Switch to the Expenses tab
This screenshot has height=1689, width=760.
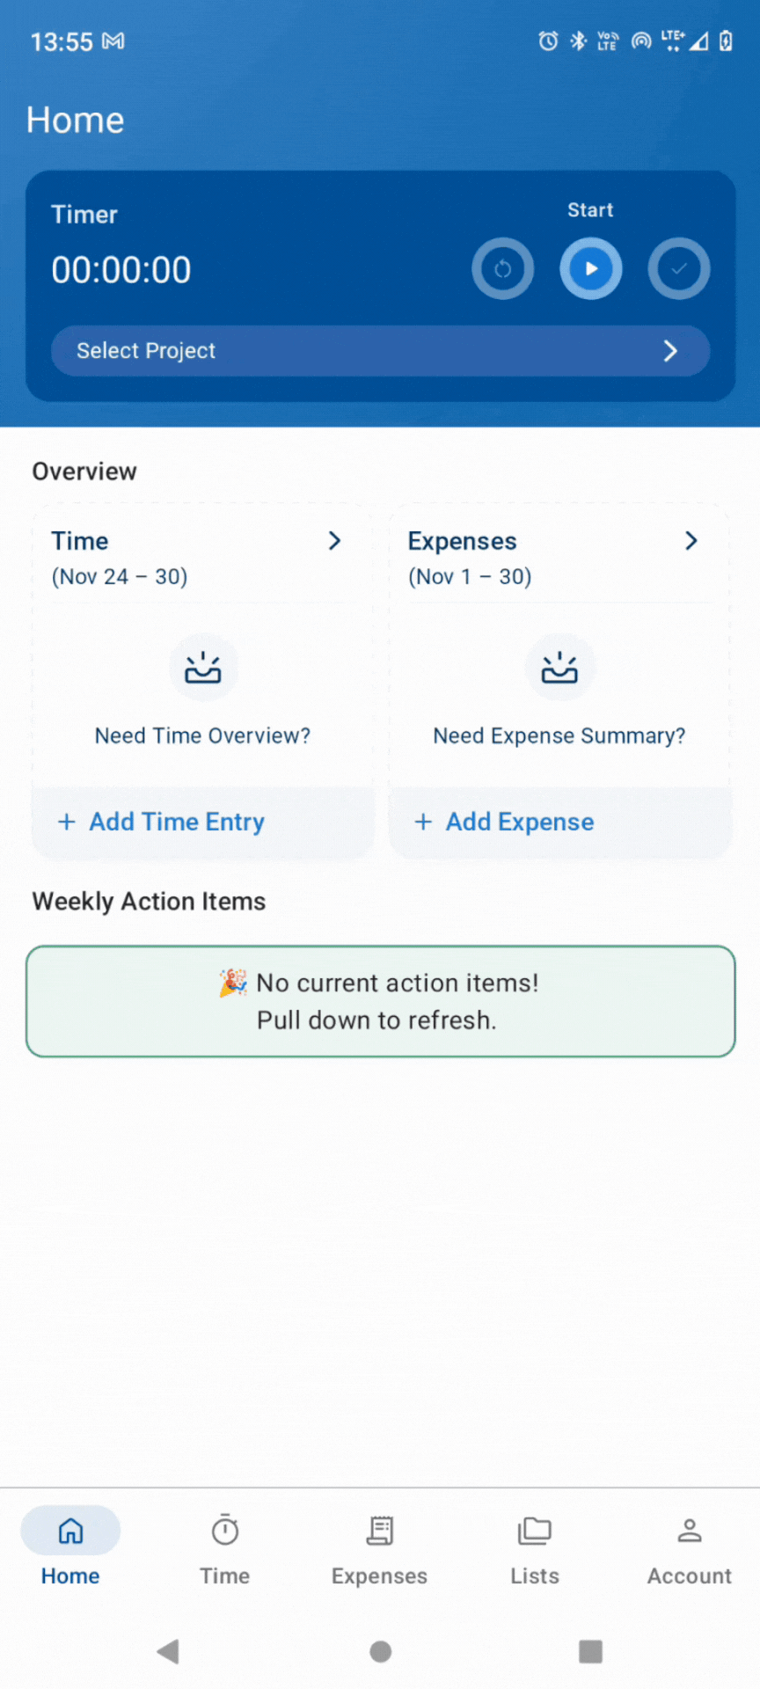[380, 1548]
